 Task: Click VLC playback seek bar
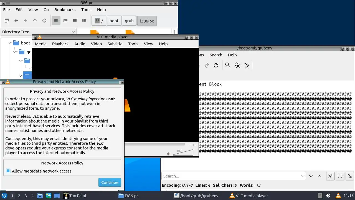click(x=155, y=144)
